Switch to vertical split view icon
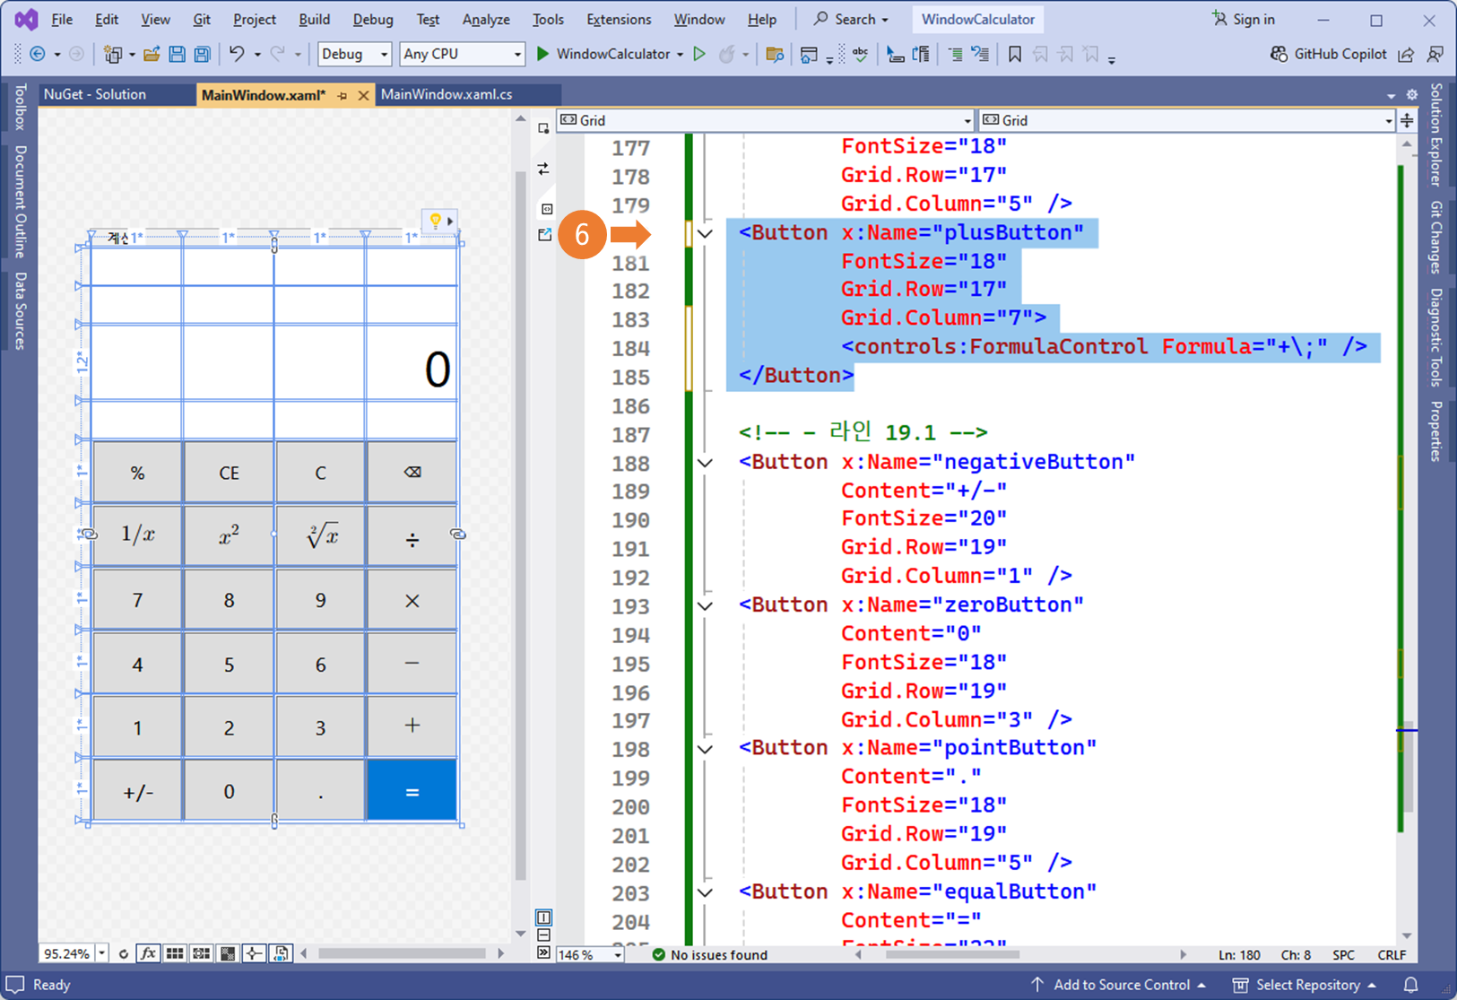 pos(544,917)
